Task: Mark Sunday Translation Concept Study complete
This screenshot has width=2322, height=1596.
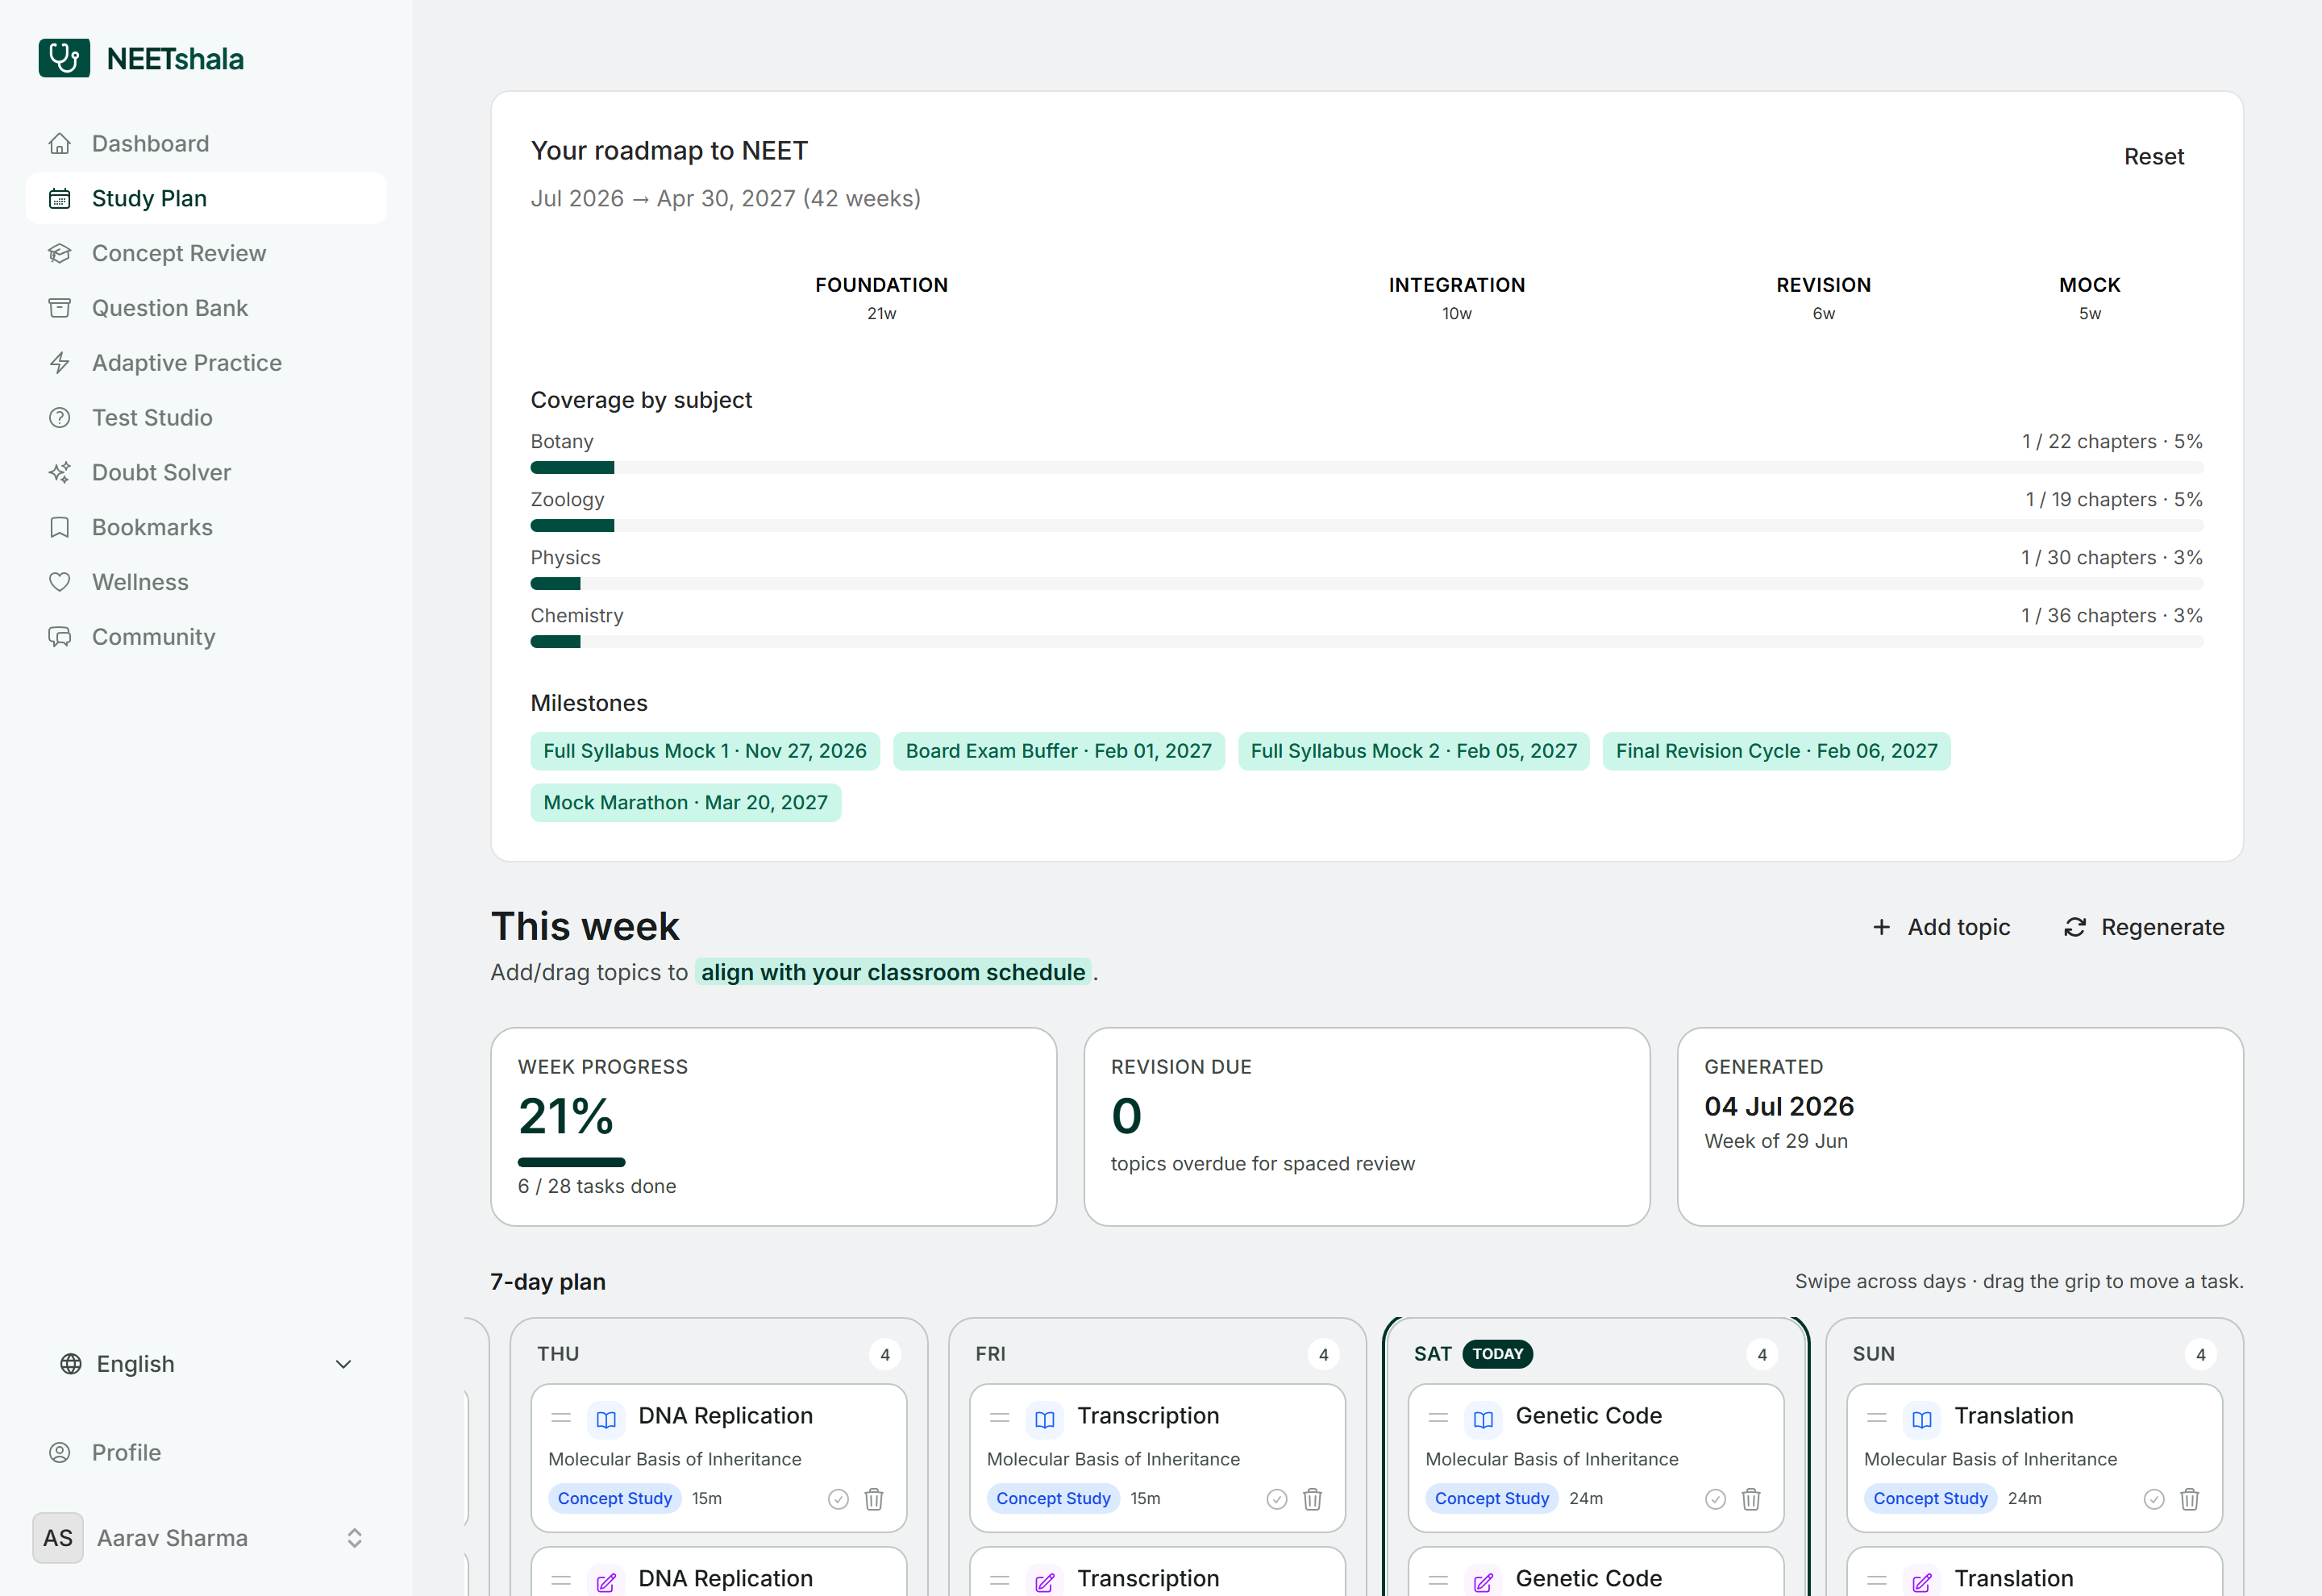Action: click(x=2154, y=1499)
